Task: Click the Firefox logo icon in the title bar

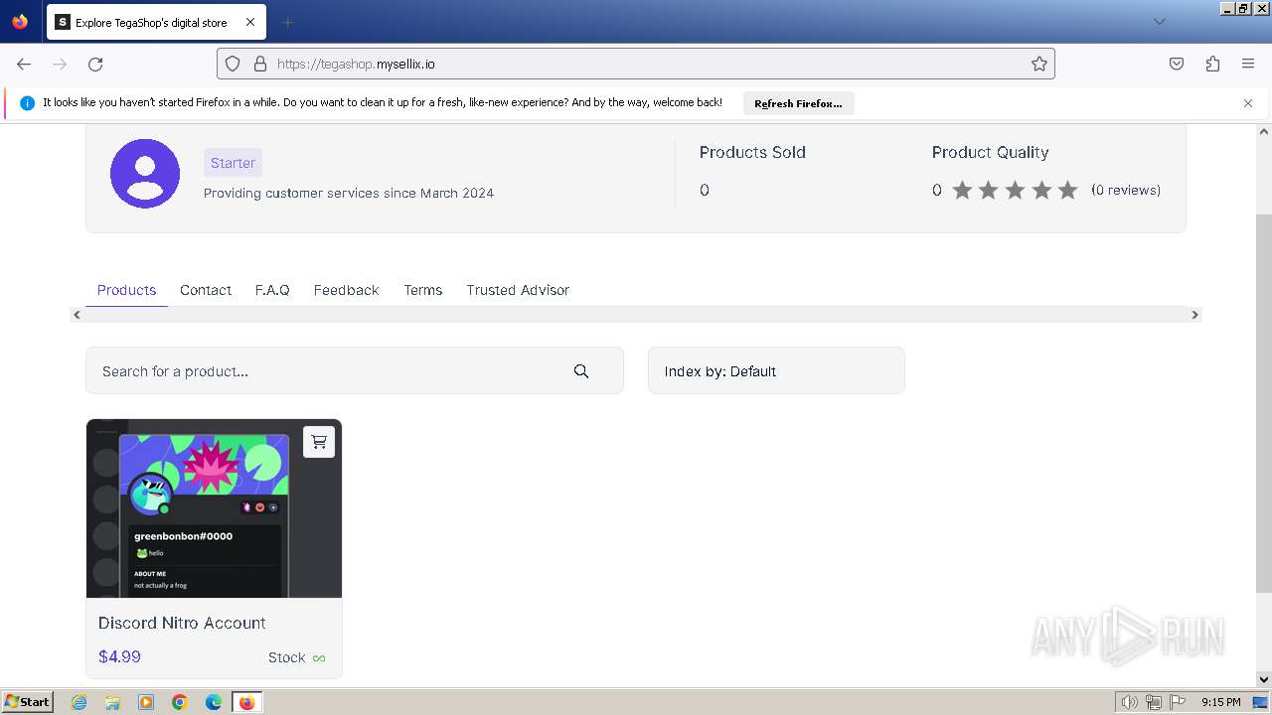Action: pos(20,22)
